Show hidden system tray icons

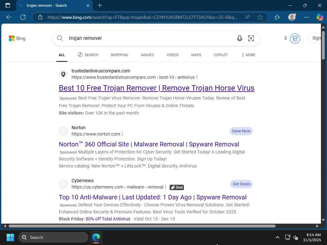point(278,237)
